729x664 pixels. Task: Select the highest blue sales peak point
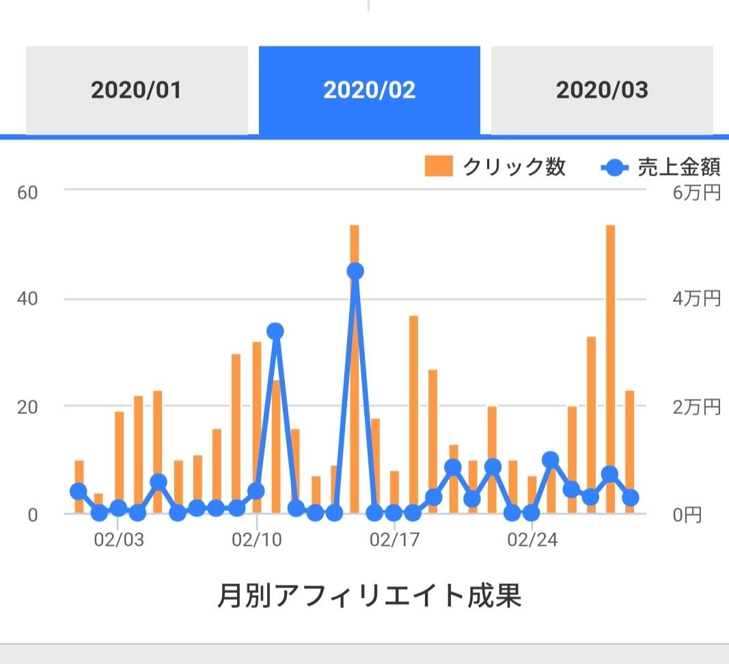coord(355,271)
